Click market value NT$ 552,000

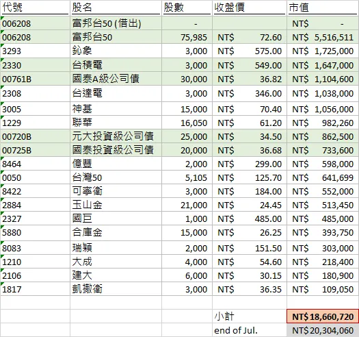click(x=323, y=191)
